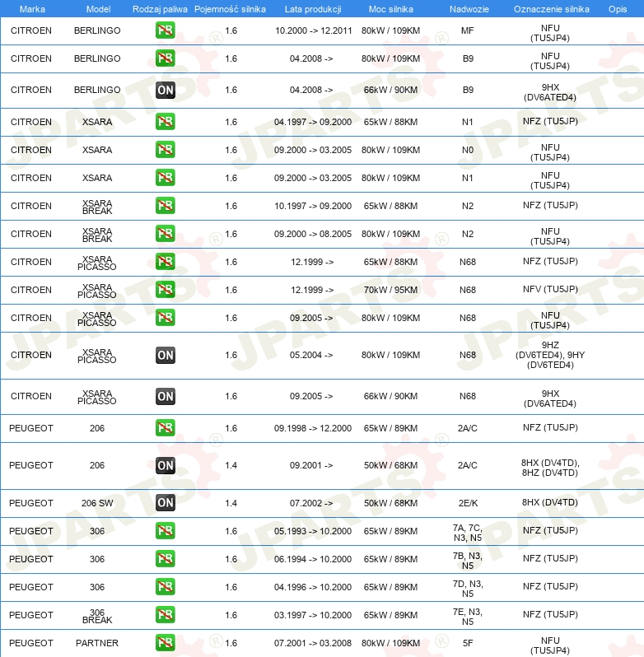
Task: Select date 05.1993 -> 10.2000
Action: pyautogui.click(x=313, y=531)
